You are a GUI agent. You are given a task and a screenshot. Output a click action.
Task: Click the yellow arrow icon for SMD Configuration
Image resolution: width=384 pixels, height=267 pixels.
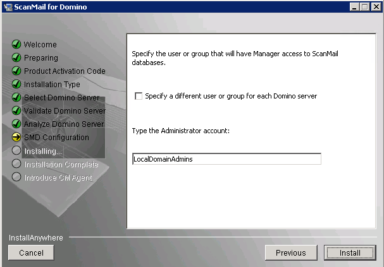click(x=17, y=138)
